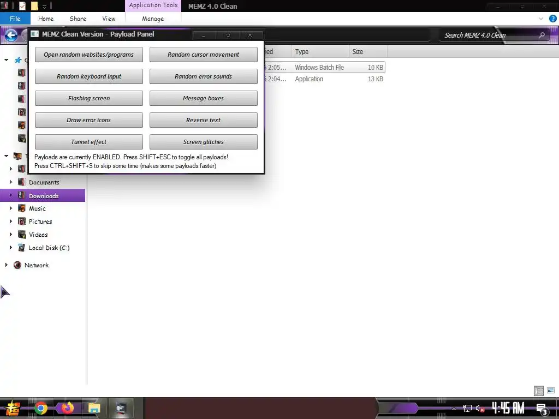This screenshot has height=419, width=559.
Task: Expand the Videos tree node arrow
Action: pyautogui.click(x=11, y=235)
